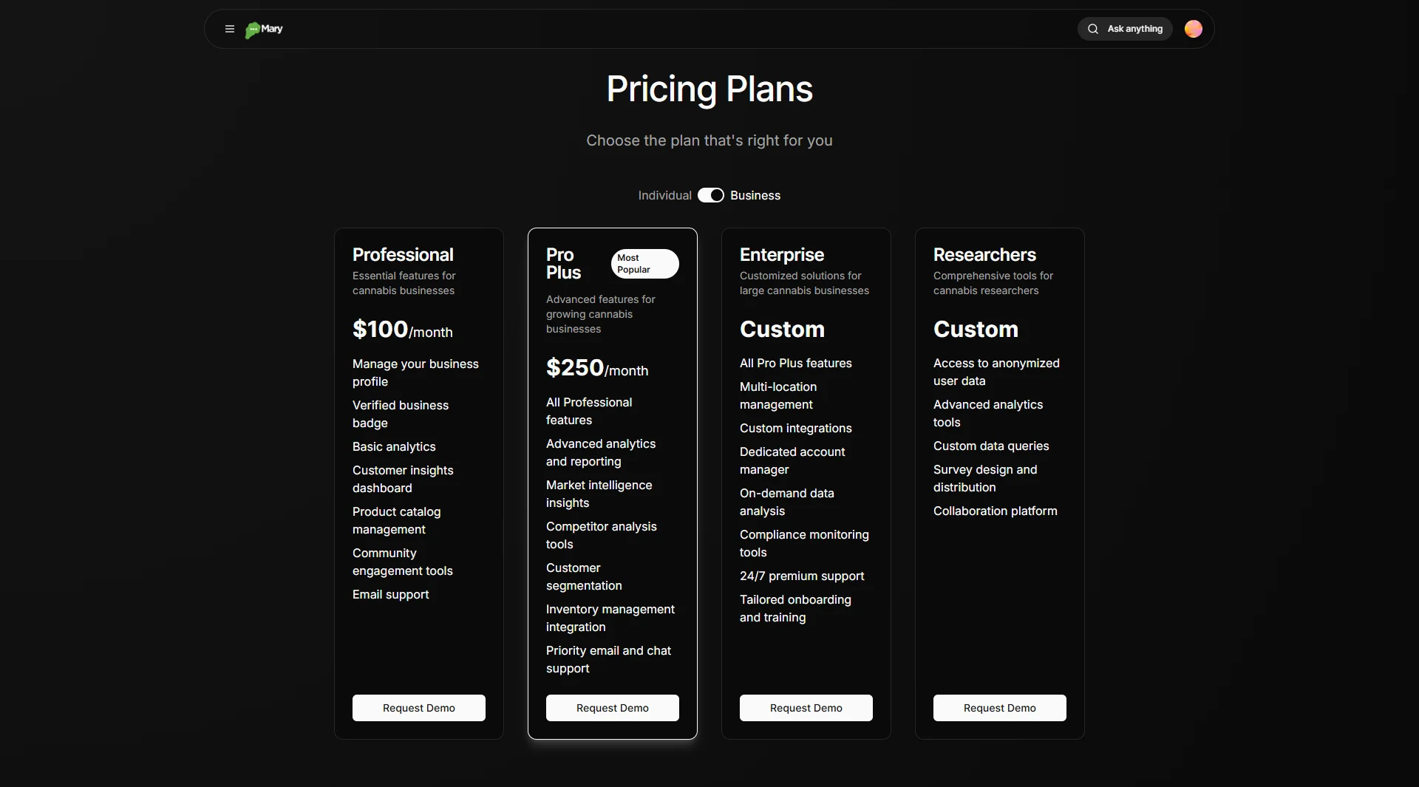Select the Researchers plan title

pyautogui.click(x=984, y=255)
